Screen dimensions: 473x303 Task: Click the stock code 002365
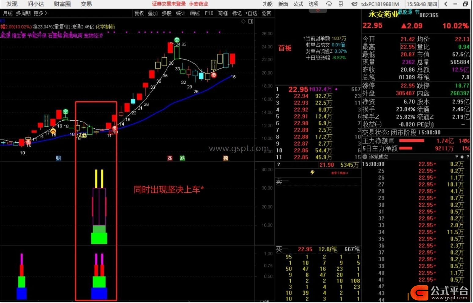point(429,15)
